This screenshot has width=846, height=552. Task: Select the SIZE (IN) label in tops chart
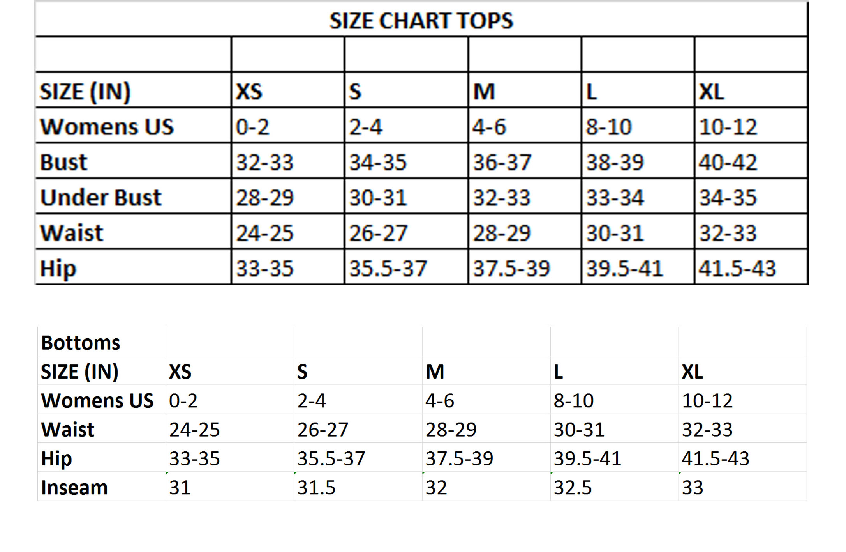(85, 92)
